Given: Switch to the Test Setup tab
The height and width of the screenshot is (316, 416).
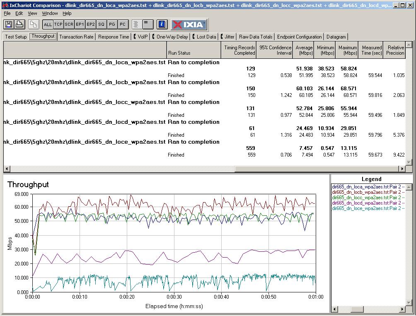Looking at the screenshot, I should (x=16, y=37).
